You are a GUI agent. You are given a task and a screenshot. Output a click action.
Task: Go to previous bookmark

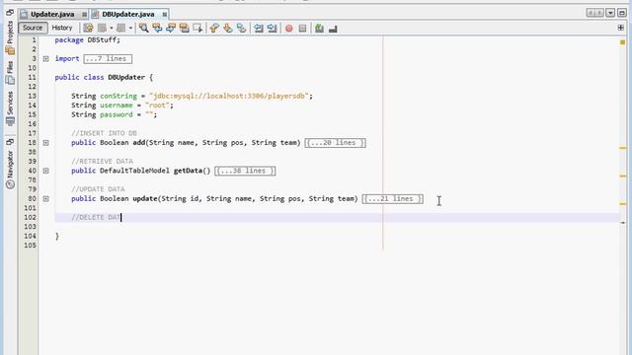pyautogui.click(x=214, y=28)
